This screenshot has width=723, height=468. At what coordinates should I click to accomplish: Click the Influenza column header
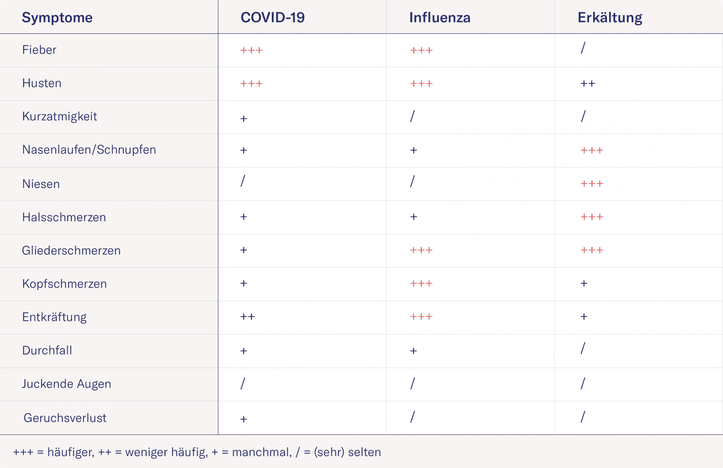(x=440, y=17)
